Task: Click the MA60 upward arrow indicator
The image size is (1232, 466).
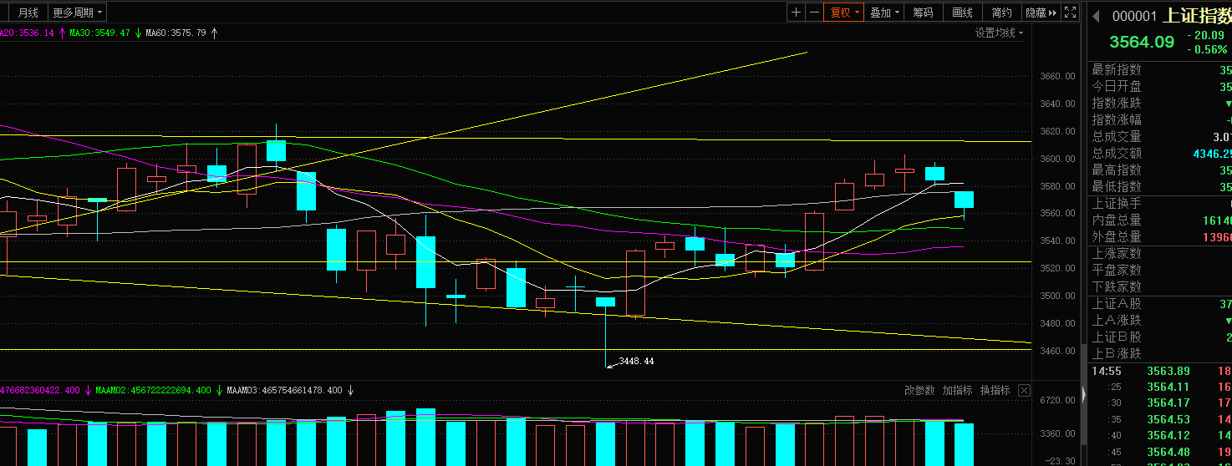Action: pos(214,33)
